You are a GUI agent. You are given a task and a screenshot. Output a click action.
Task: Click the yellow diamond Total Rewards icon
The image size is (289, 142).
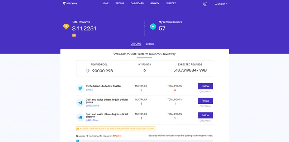(x=66, y=26)
